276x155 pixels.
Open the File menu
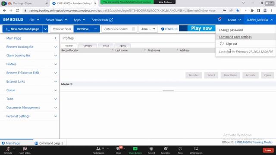pyautogui.click(x=34, y=20)
